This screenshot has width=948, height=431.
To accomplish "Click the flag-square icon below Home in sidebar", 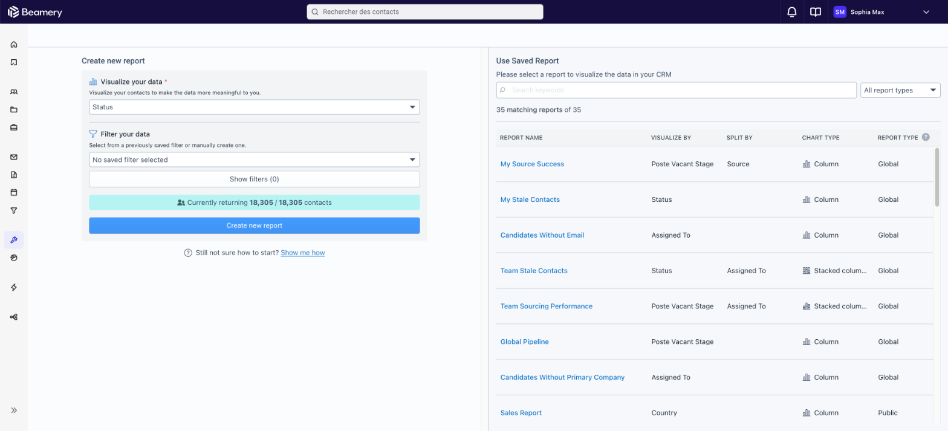I will click(x=14, y=62).
